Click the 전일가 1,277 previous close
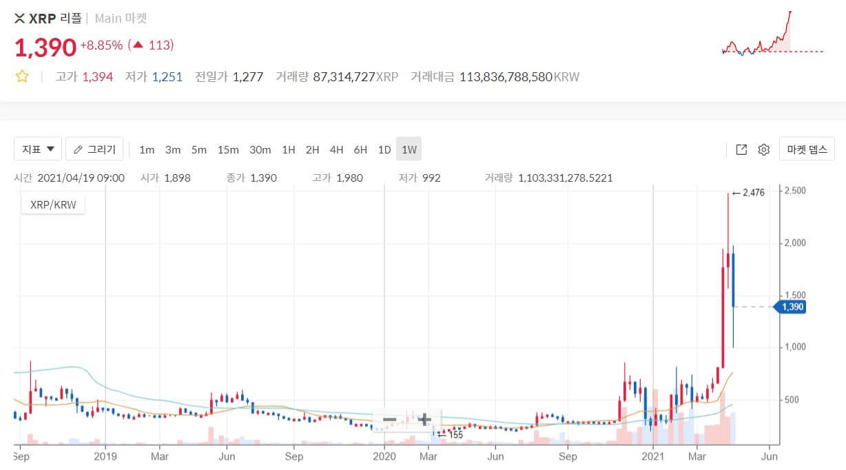Image resolution: width=846 pixels, height=470 pixels. point(229,76)
